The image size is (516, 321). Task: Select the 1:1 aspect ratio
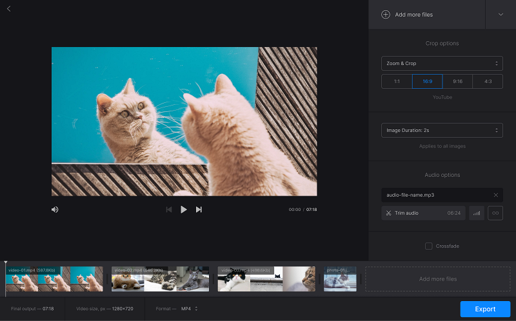click(397, 82)
